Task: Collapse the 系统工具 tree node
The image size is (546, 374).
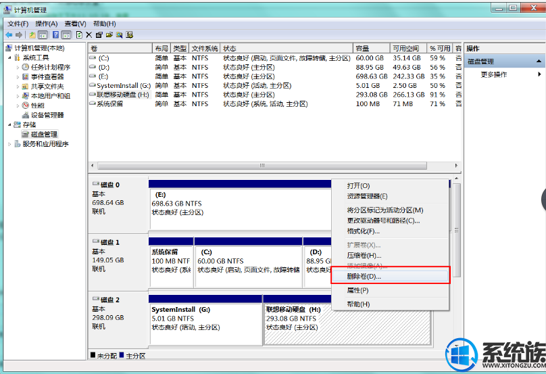Action: pos(9,57)
